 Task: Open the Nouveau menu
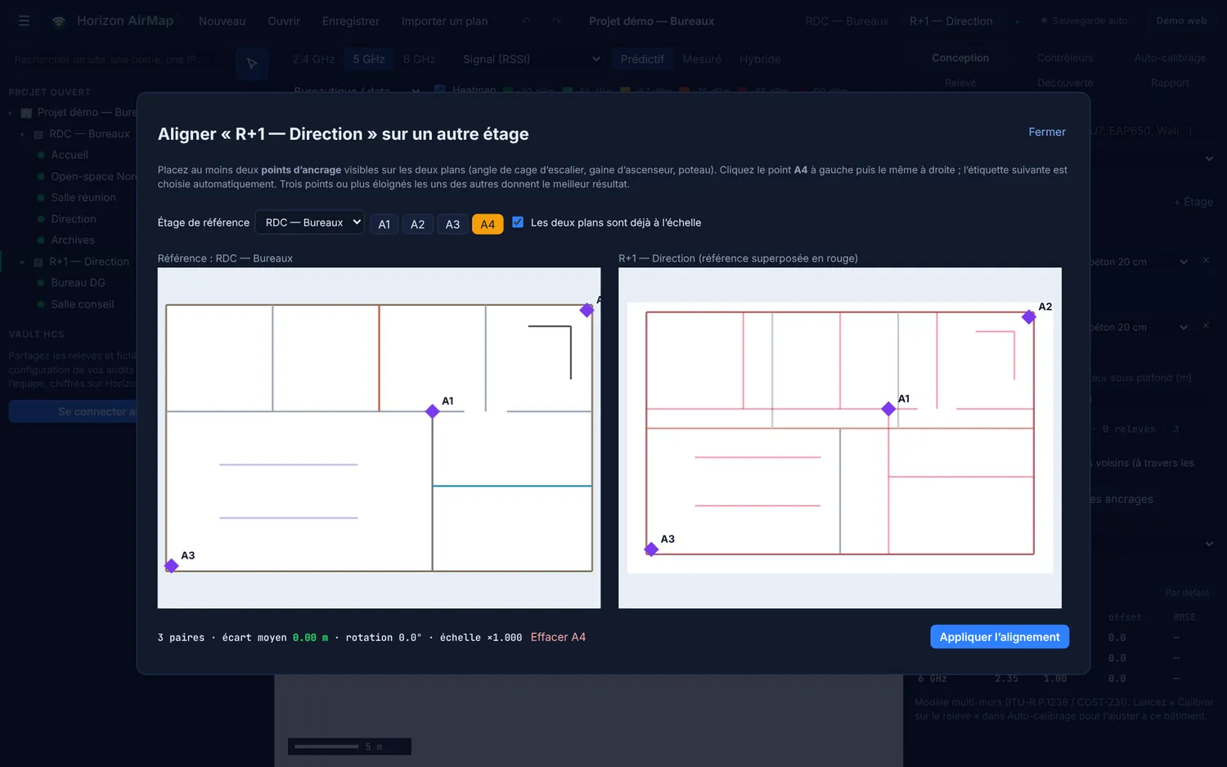(x=222, y=20)
